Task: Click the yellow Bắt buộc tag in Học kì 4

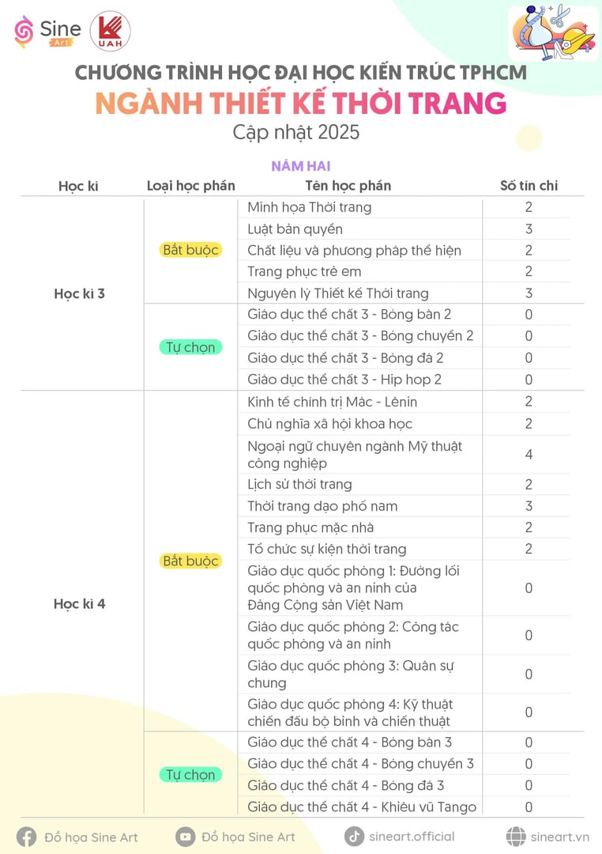Action: (x=190, y=561)
